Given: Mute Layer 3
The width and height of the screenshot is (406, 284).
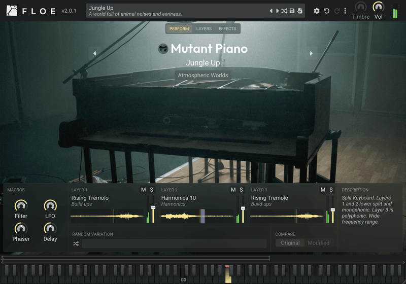Looking at the screenshot, I should click(x=323, y=190).
